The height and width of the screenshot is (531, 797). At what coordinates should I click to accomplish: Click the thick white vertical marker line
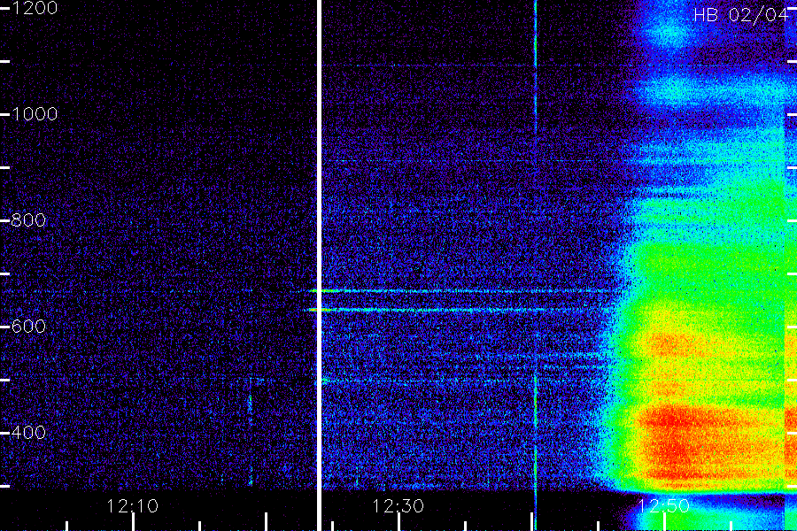point(319,265)
